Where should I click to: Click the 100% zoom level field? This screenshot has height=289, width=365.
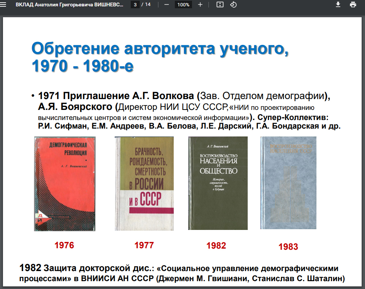(x=183, y=5)
